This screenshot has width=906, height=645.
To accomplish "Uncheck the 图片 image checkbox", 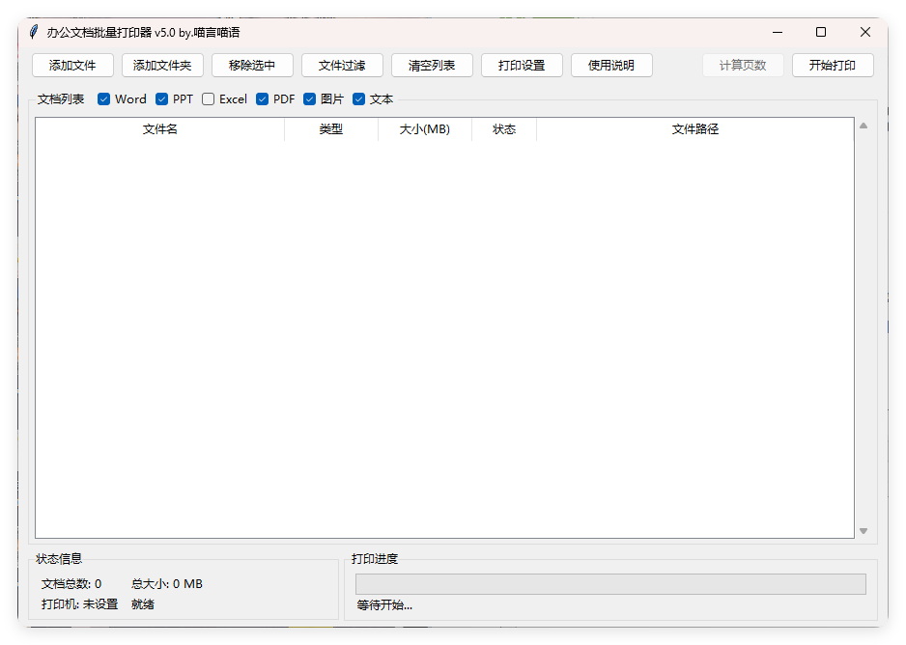I will [x=309, y=98].
